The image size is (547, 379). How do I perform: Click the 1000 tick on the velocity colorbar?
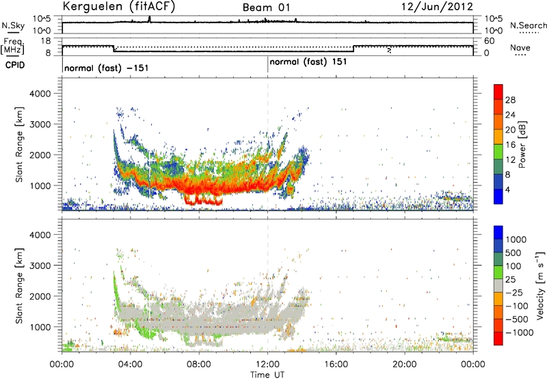pyautogui.click(x=516, y=239)
